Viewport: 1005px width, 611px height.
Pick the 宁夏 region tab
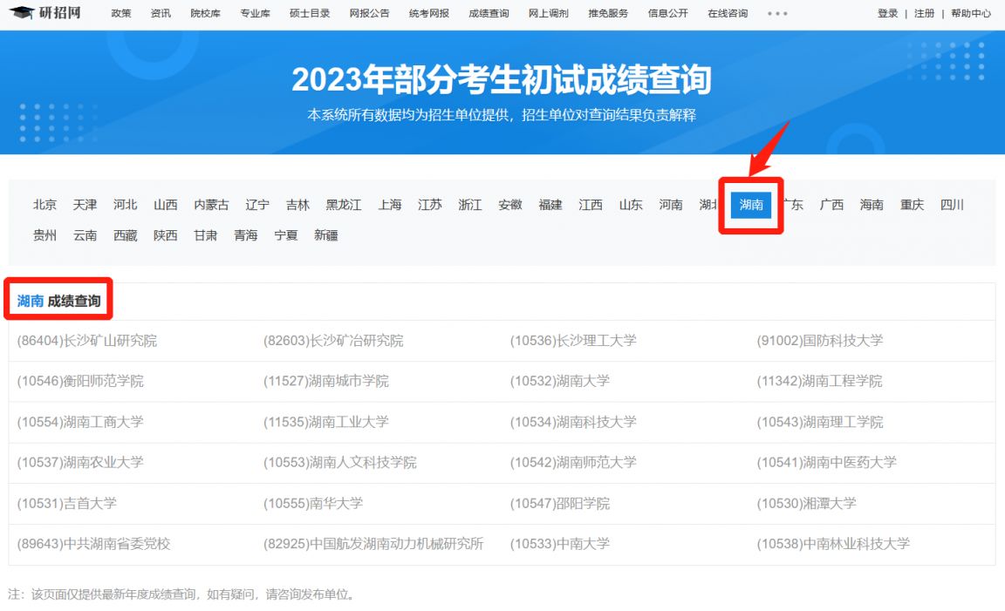point(286,235)
